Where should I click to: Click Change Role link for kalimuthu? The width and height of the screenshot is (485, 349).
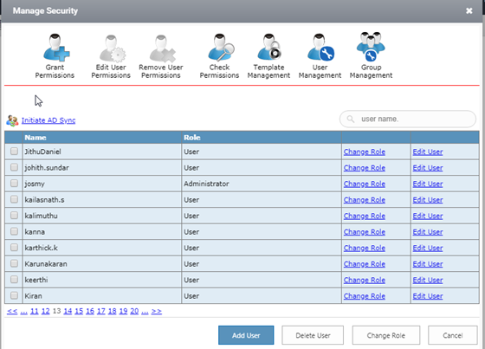click(364, 216)
